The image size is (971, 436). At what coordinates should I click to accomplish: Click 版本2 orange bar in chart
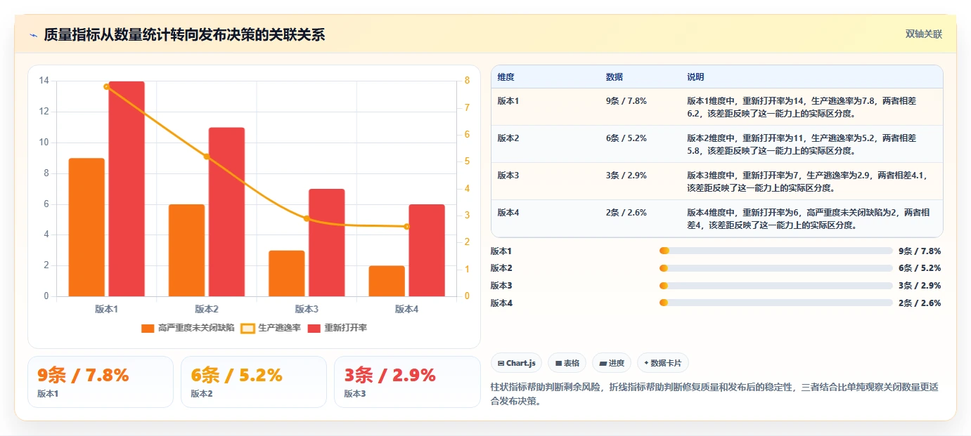click(186, 251)
